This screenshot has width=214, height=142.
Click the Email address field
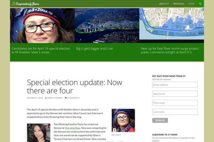click(175, 85)
